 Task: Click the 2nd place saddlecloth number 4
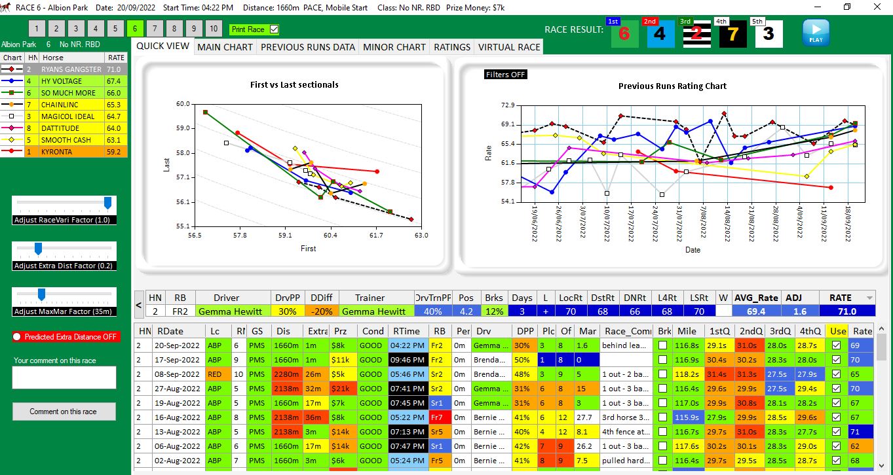pyautogui.click(x=660, y=34)
